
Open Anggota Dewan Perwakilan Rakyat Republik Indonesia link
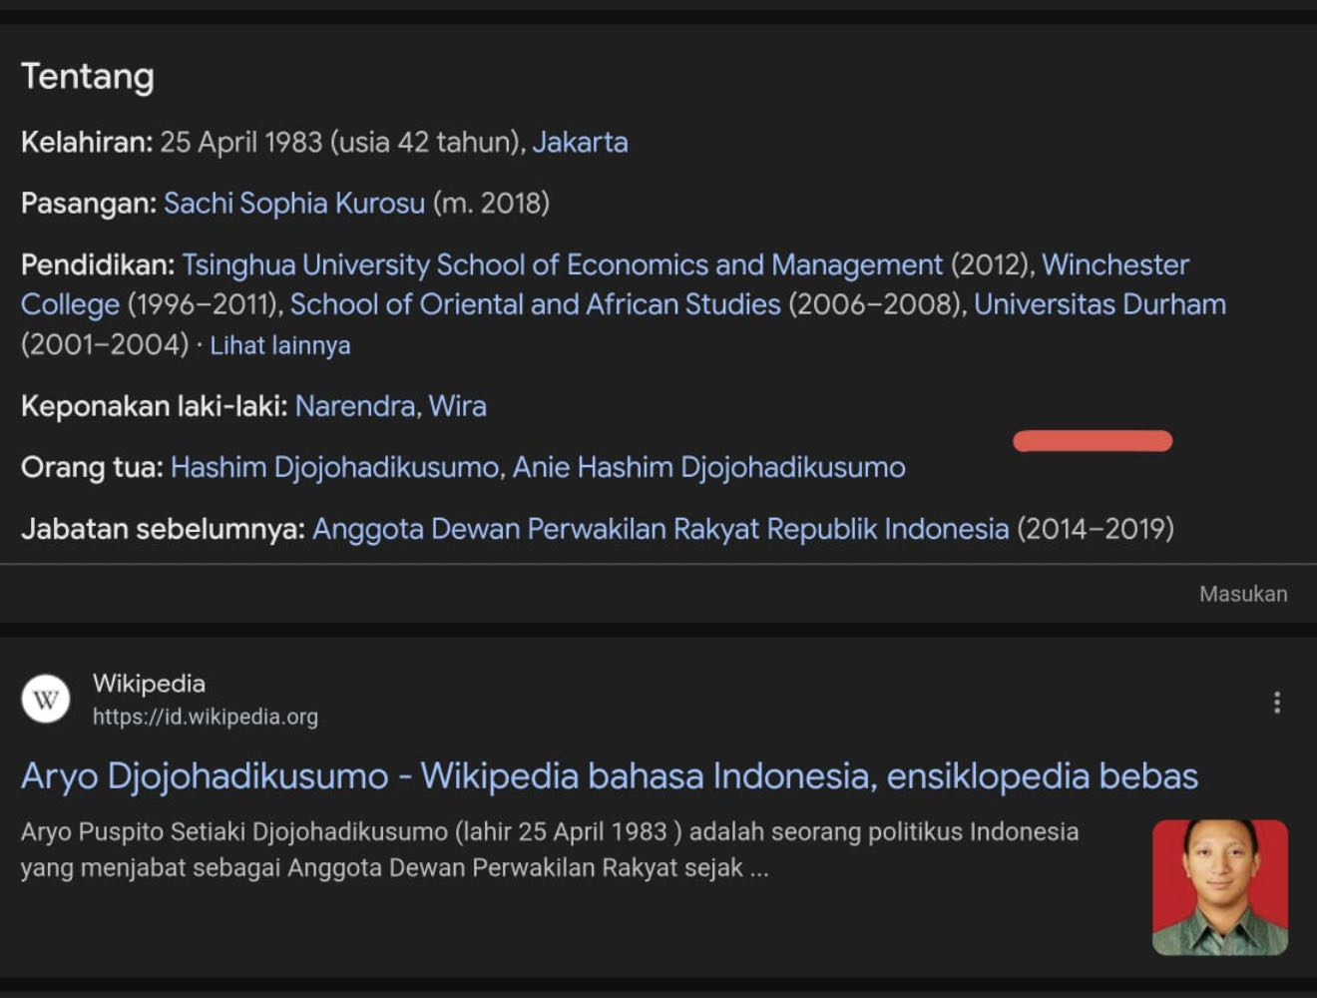(660, 528)
